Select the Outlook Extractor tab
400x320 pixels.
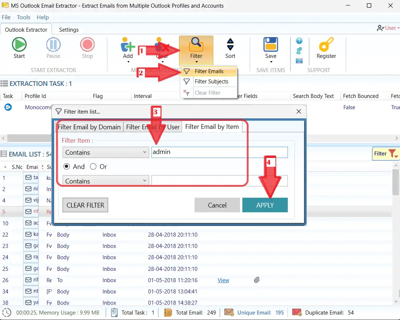click(x=26, y=29)
